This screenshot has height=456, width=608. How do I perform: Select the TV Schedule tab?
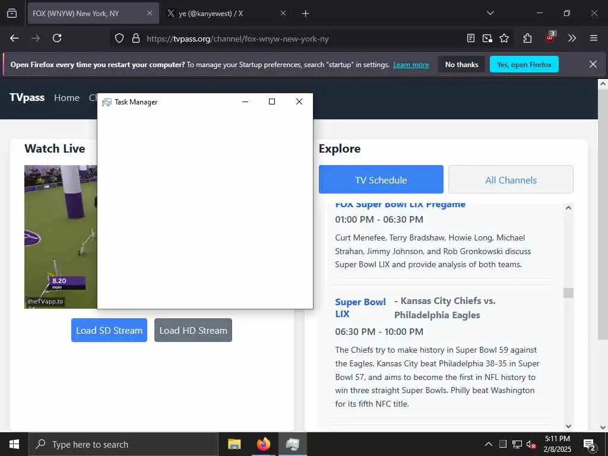point(381,179)
